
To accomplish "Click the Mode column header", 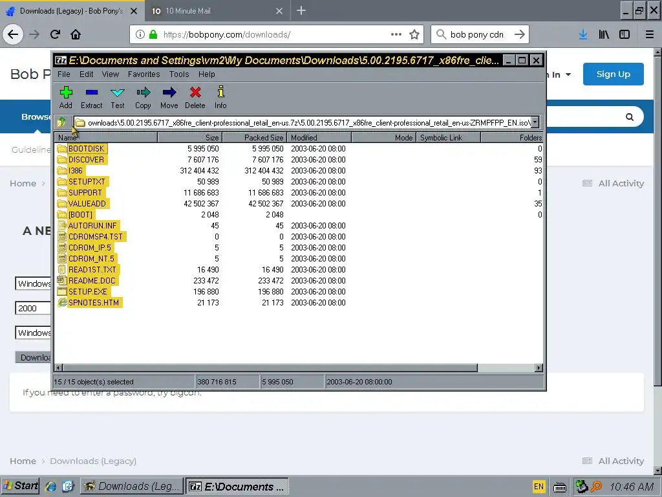I will 383,138.
